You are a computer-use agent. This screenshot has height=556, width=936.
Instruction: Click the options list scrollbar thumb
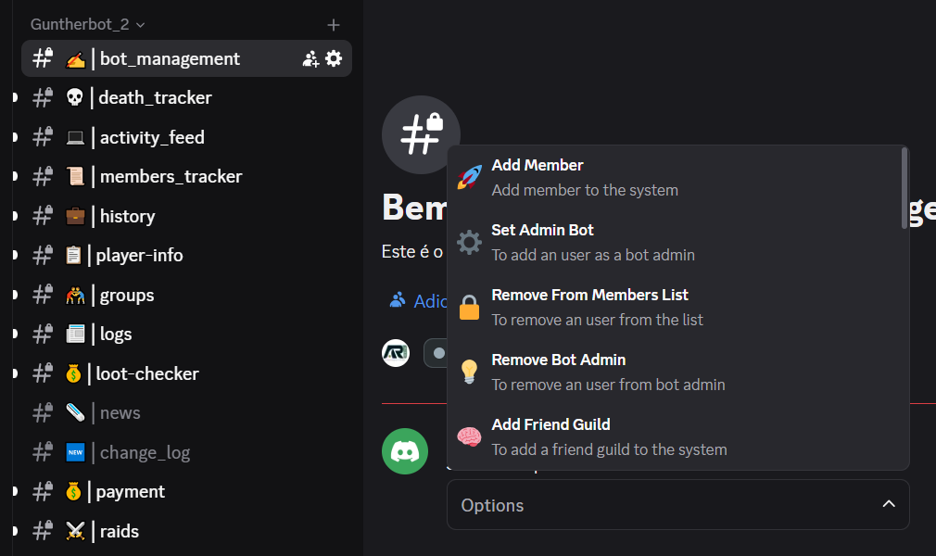904,188
